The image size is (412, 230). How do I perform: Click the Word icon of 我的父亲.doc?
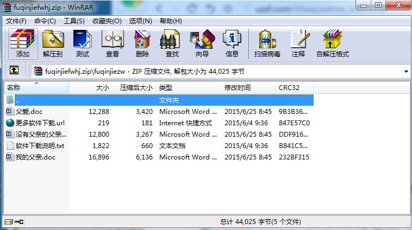pos(10,157)
